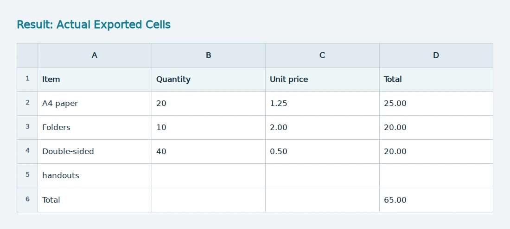This screenshot has height=229, width=510.
Task: Select row header 3
Action: pyautogui.click(x=27, y=127)
